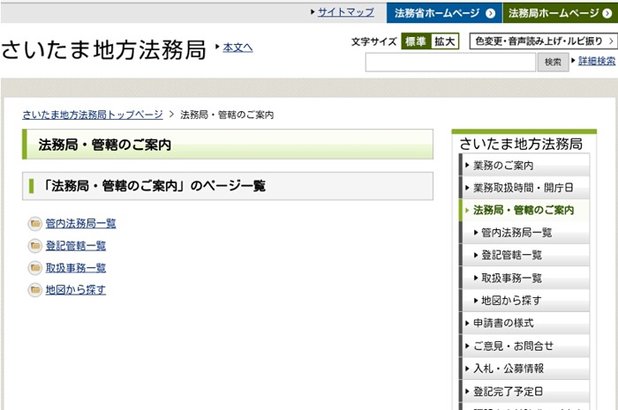Open 管内法務局一覧 link in main list
The width and height of the screenshot is (618, 410).
pyautogui.click(x=81, y=223)
